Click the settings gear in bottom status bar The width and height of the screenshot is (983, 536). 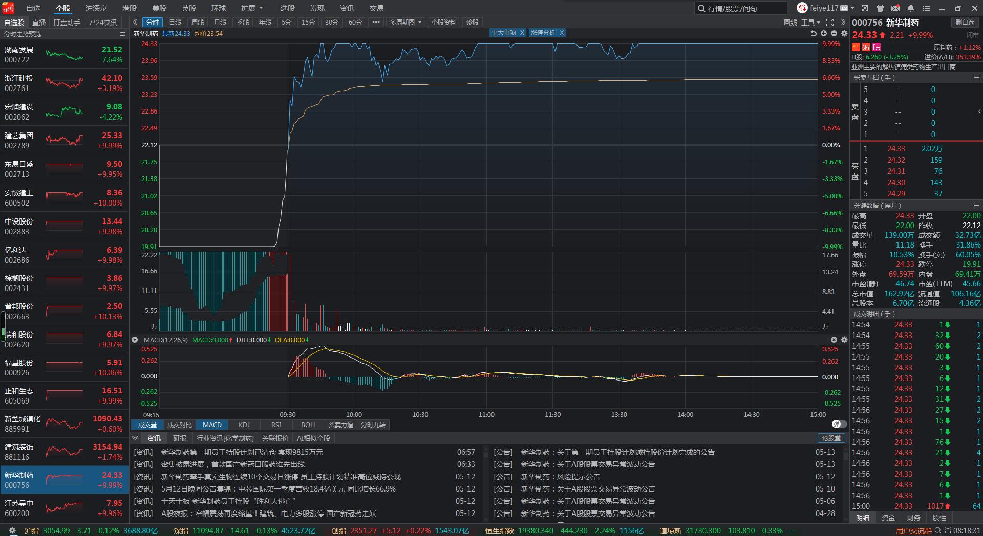click(x=12, y=531)
